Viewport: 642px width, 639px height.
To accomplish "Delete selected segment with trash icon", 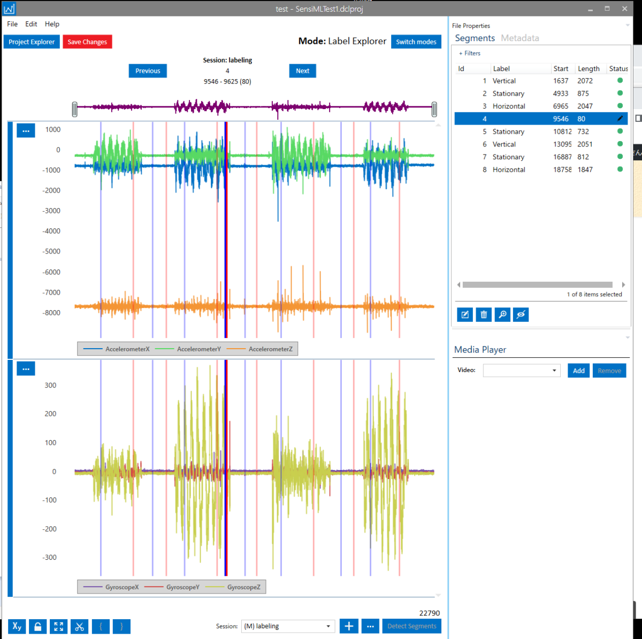I will 484,314.
